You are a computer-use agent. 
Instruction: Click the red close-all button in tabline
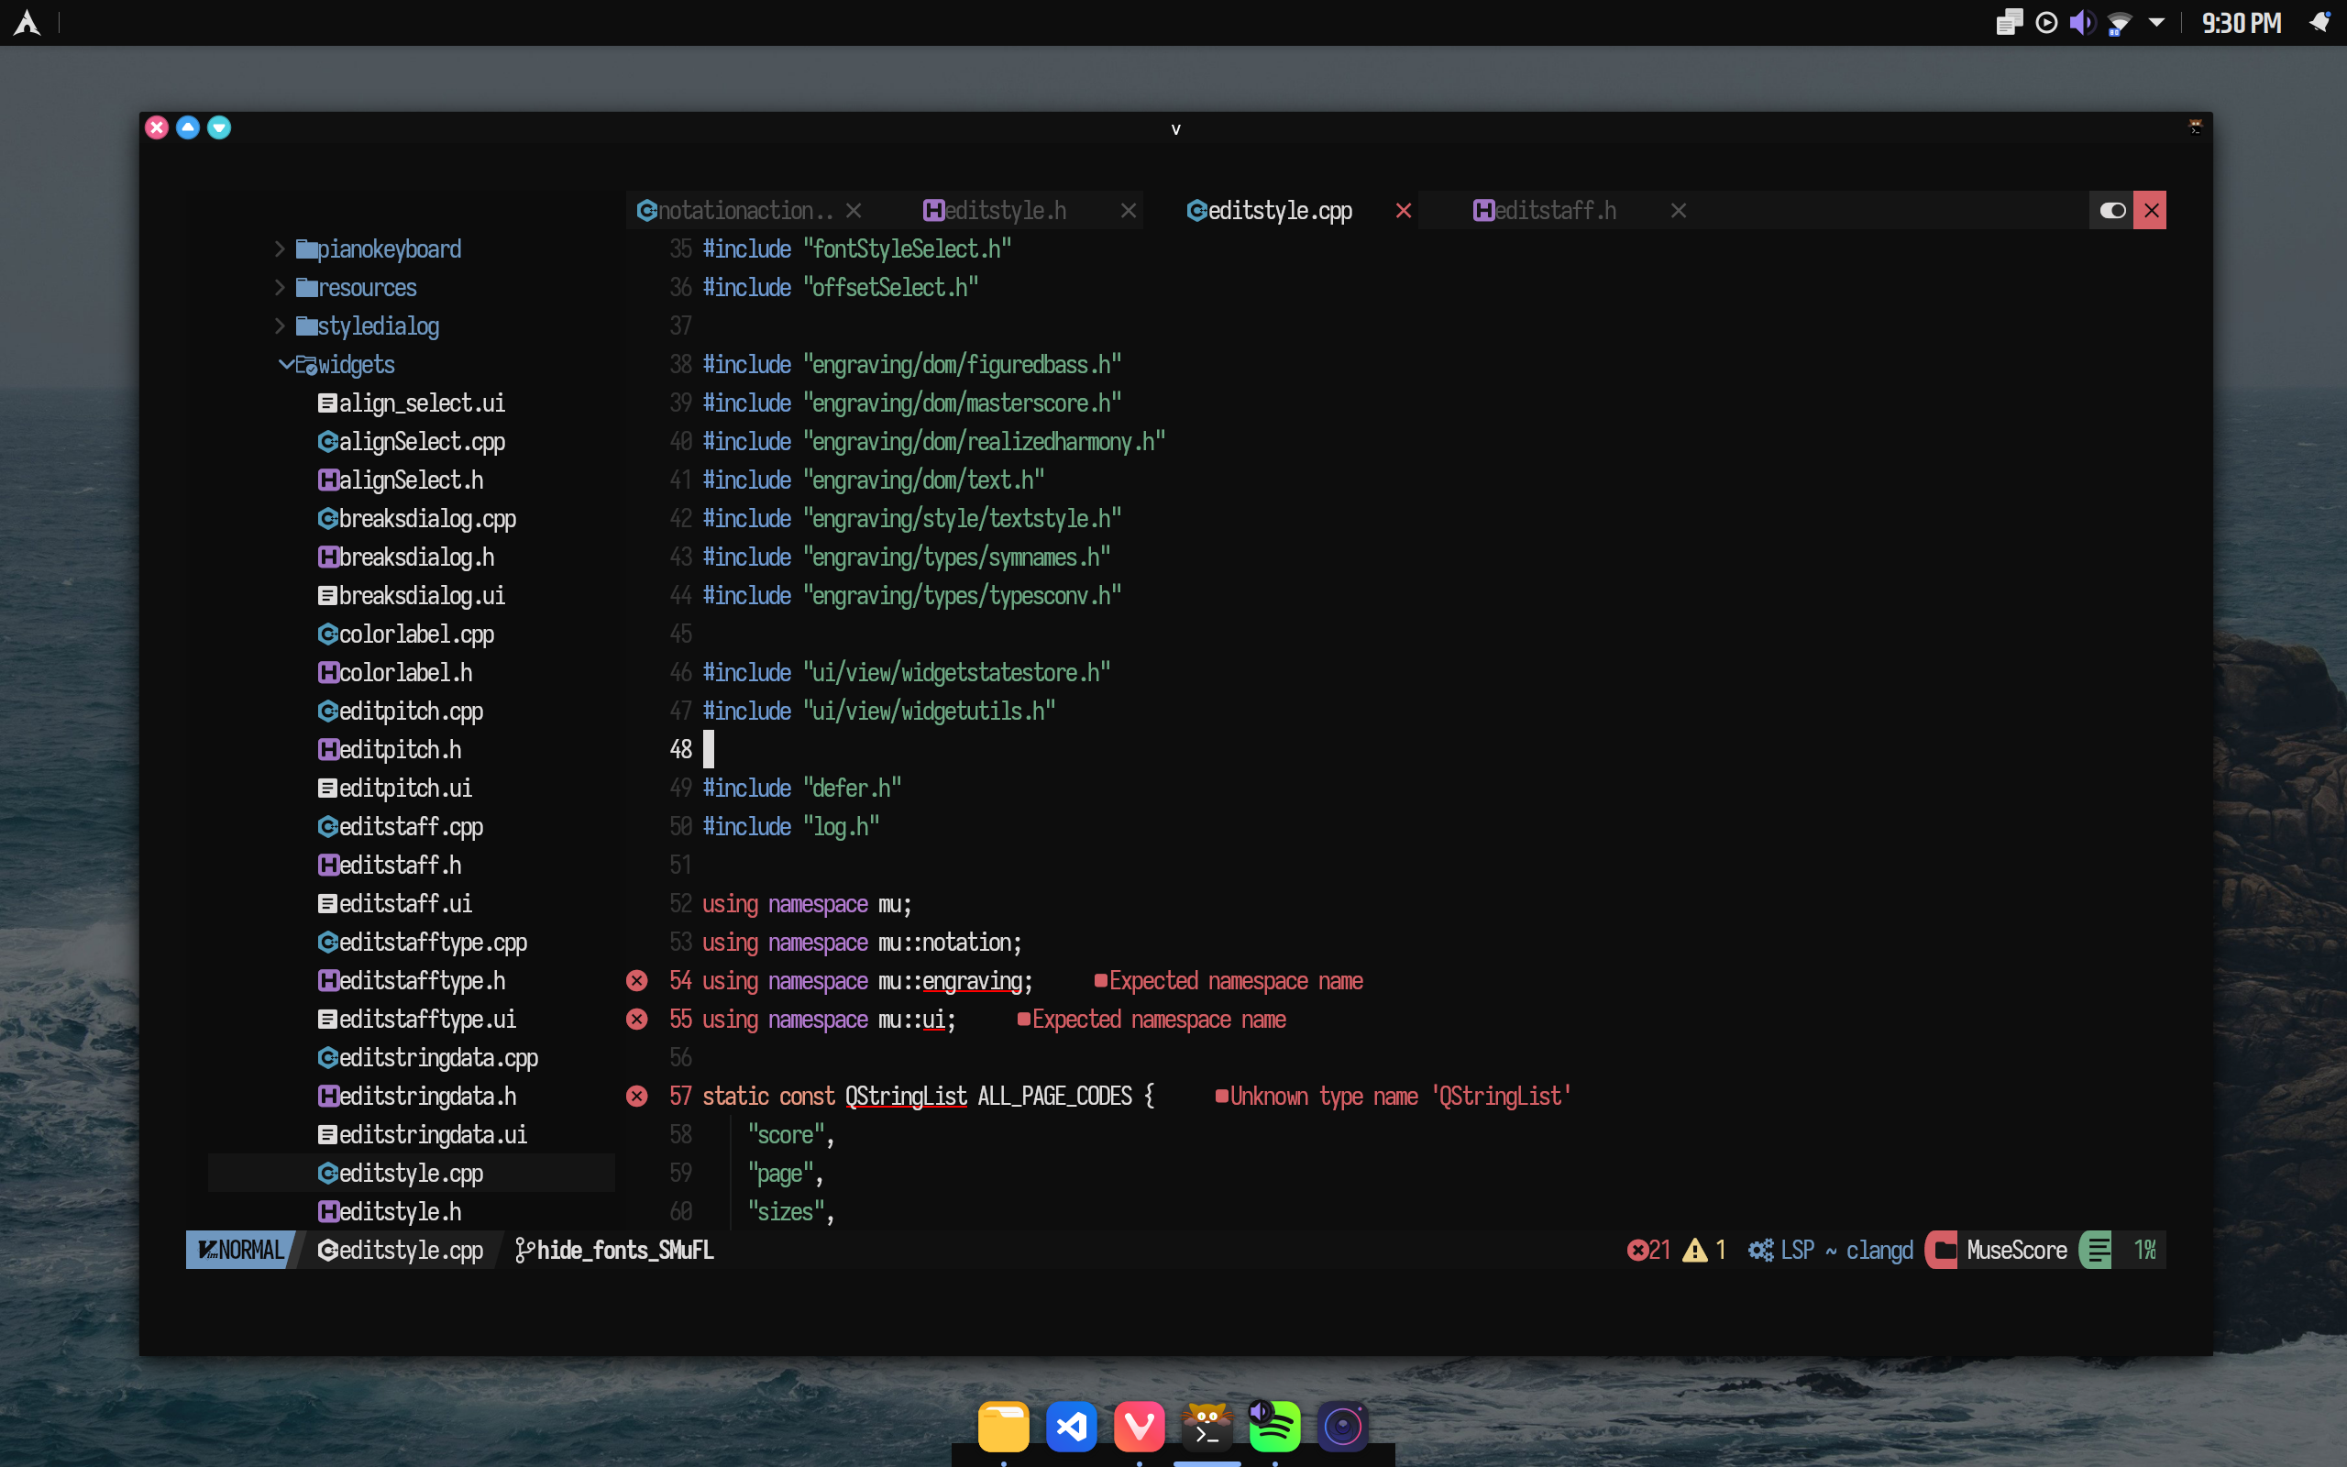2150,211
